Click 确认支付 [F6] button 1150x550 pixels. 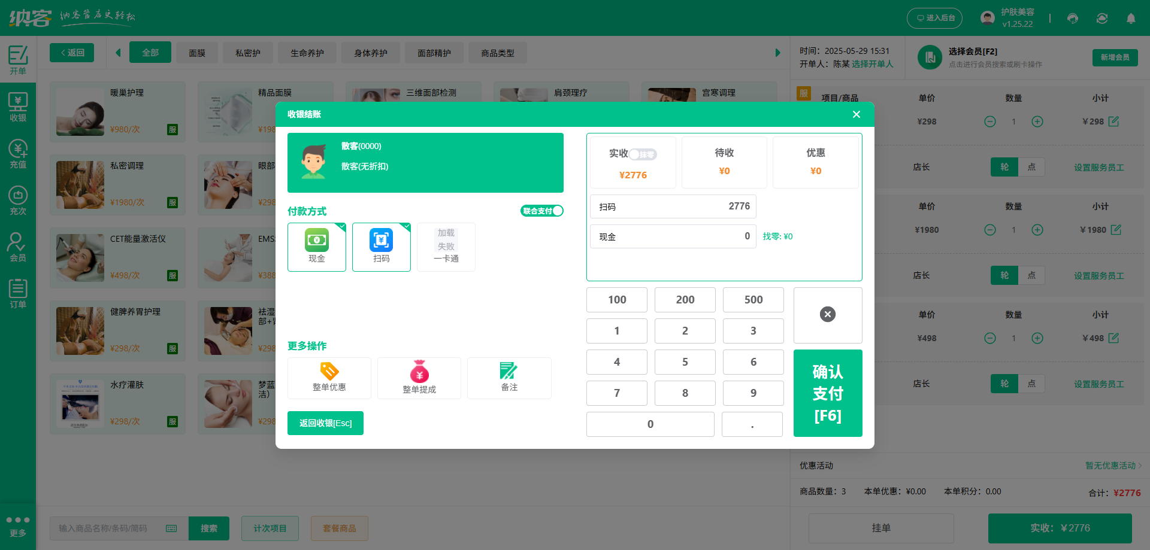pyautogui.click(x=828, y=393)
